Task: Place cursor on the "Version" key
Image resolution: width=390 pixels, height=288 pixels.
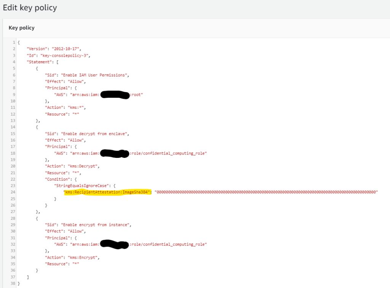Action: (x=36, y=49)
